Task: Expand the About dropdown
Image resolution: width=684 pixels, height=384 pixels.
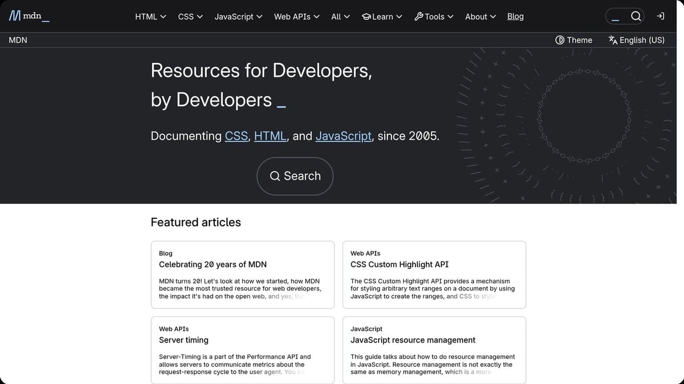Action: tap(480, 16)
